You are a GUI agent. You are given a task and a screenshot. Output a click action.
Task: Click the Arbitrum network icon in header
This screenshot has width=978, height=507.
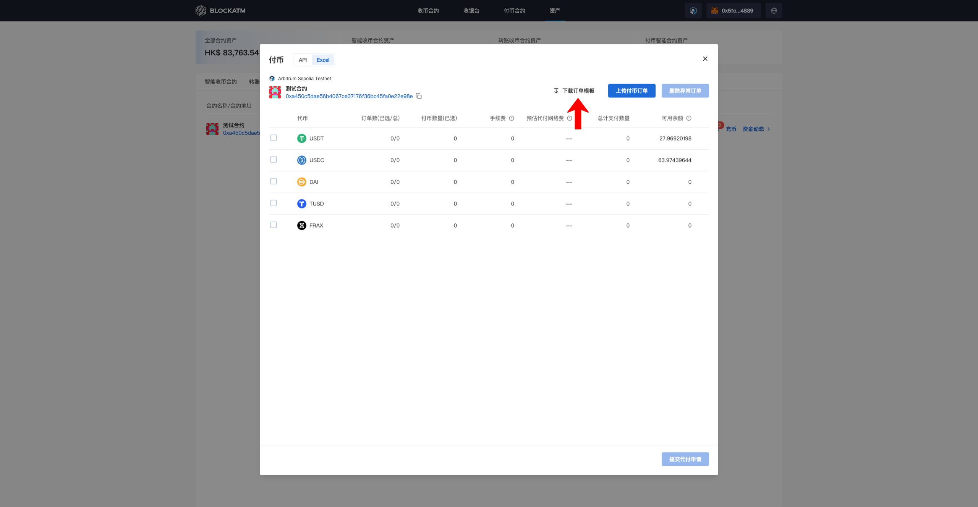693,11
